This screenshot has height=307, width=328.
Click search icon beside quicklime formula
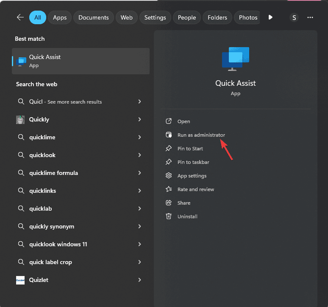(21, 173)
